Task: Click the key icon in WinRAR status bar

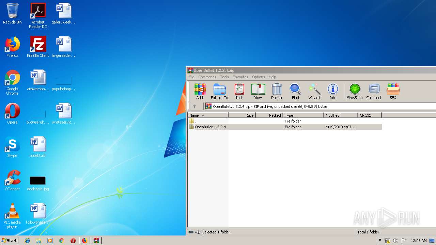Action: (198, 232)
